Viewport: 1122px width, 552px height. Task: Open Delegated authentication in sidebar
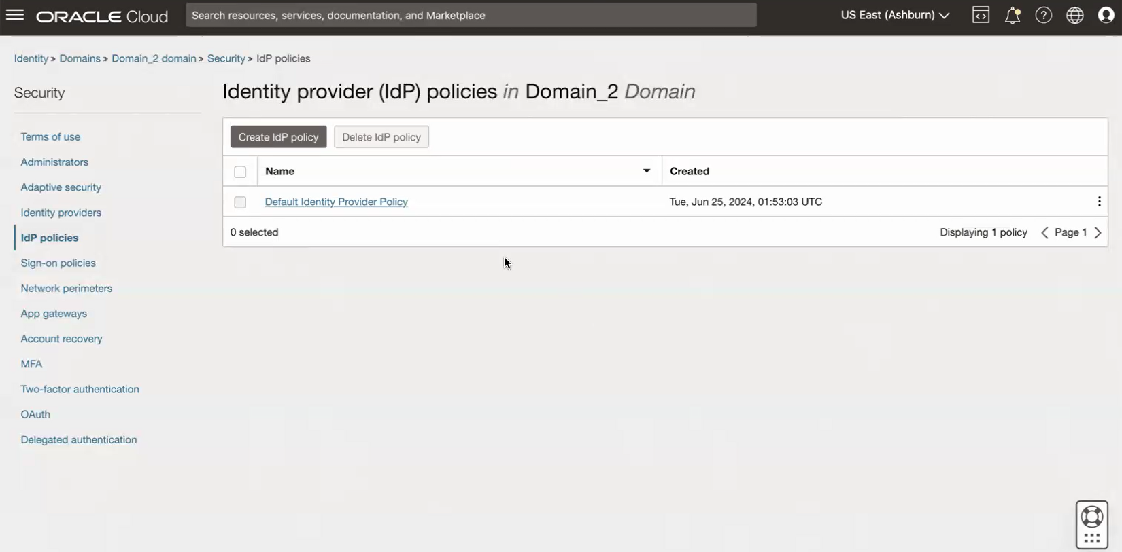tap(79, 439)
